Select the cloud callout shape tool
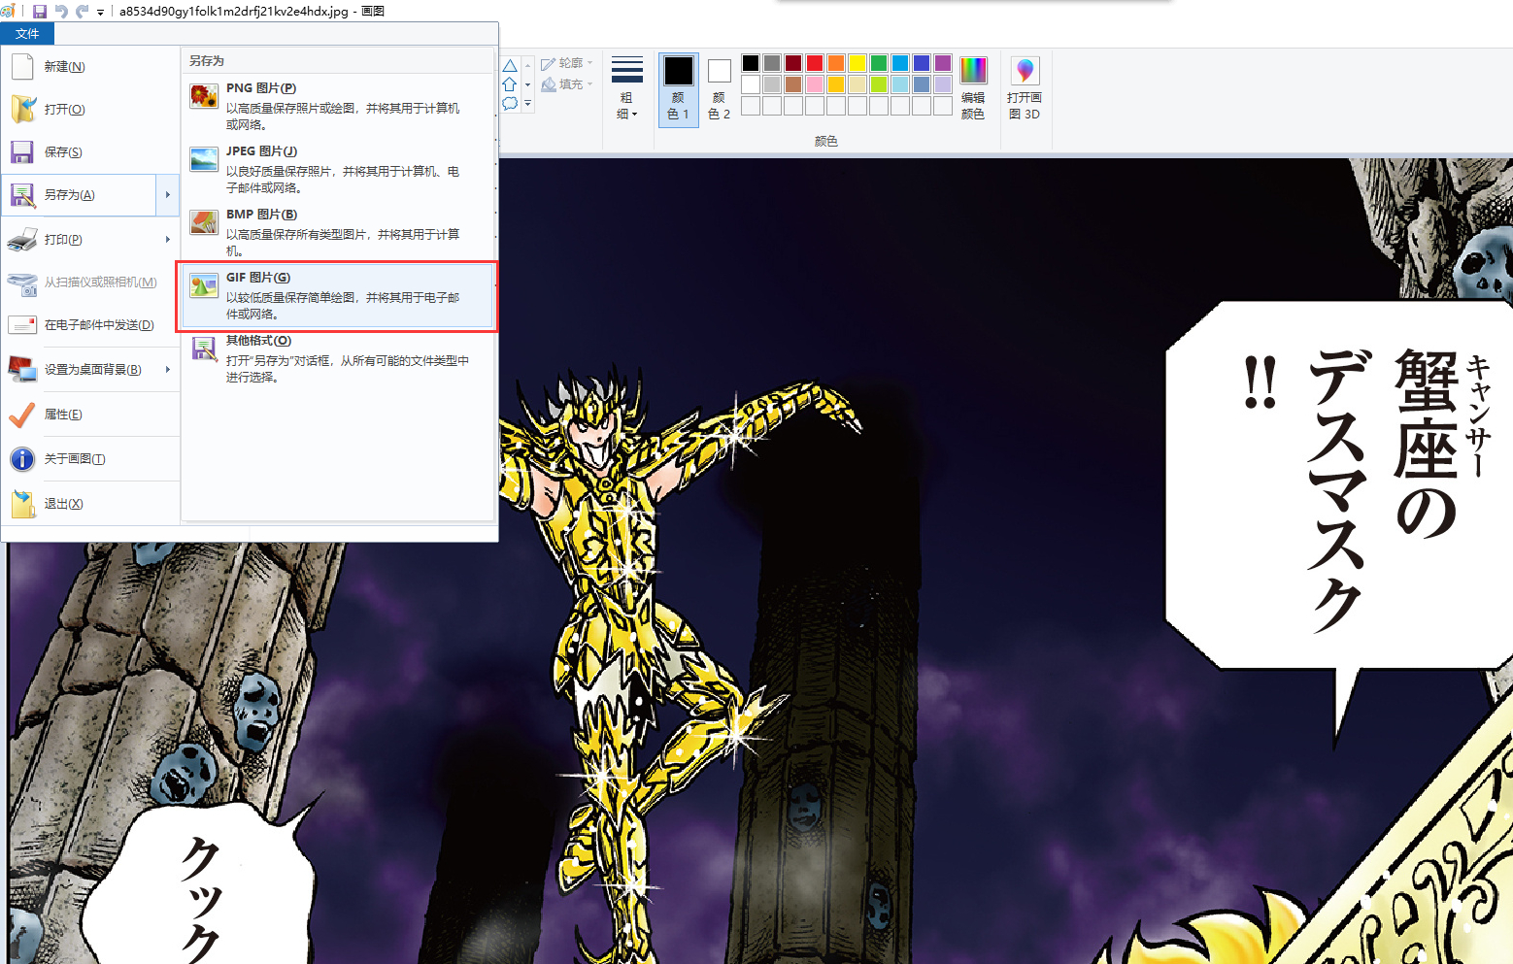 (x=510, y=103)
